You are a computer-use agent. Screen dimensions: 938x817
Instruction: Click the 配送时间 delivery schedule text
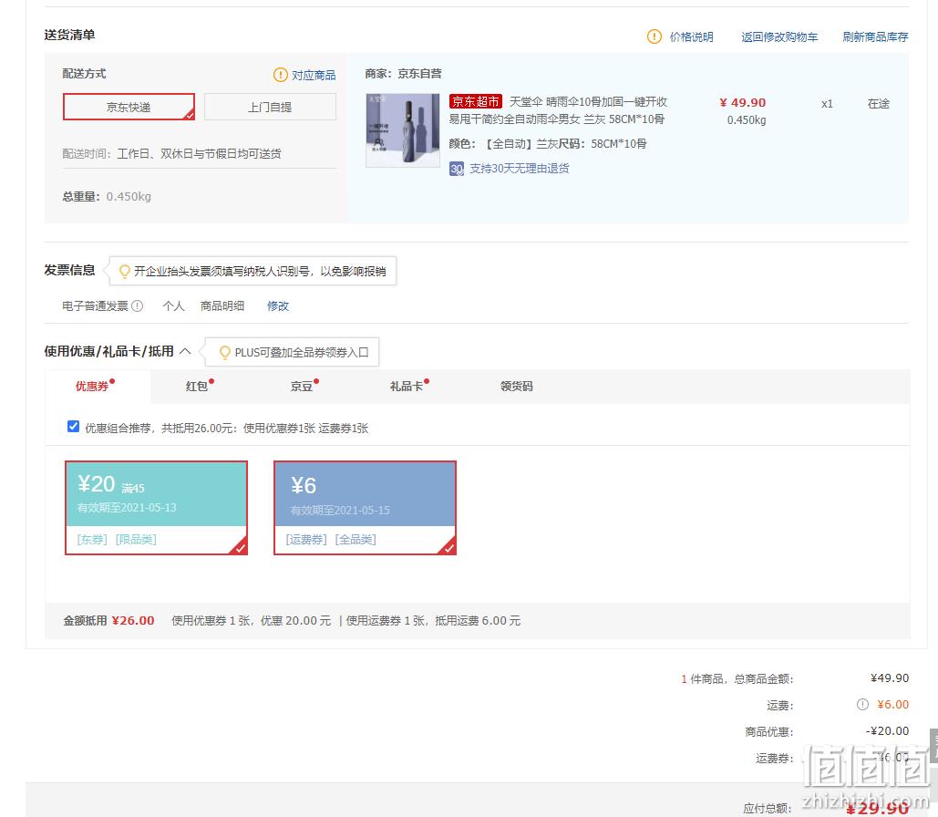click(171, 154)
